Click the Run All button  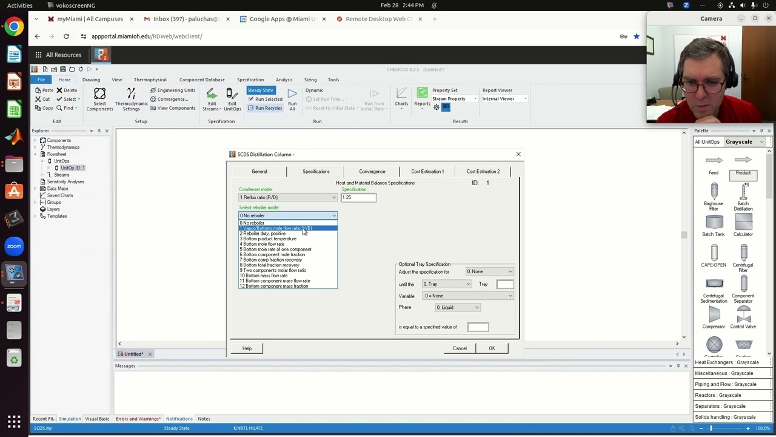click(292, 100)
